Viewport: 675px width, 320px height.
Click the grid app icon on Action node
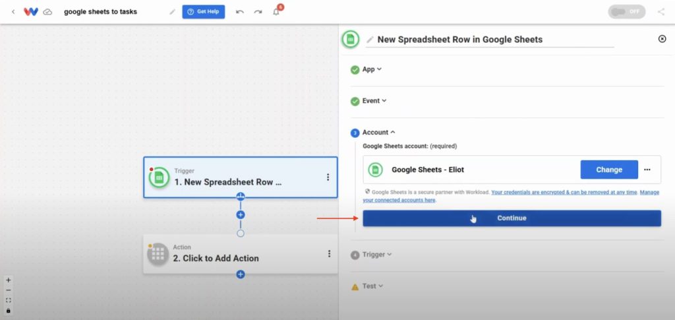[x=158, y=255]
